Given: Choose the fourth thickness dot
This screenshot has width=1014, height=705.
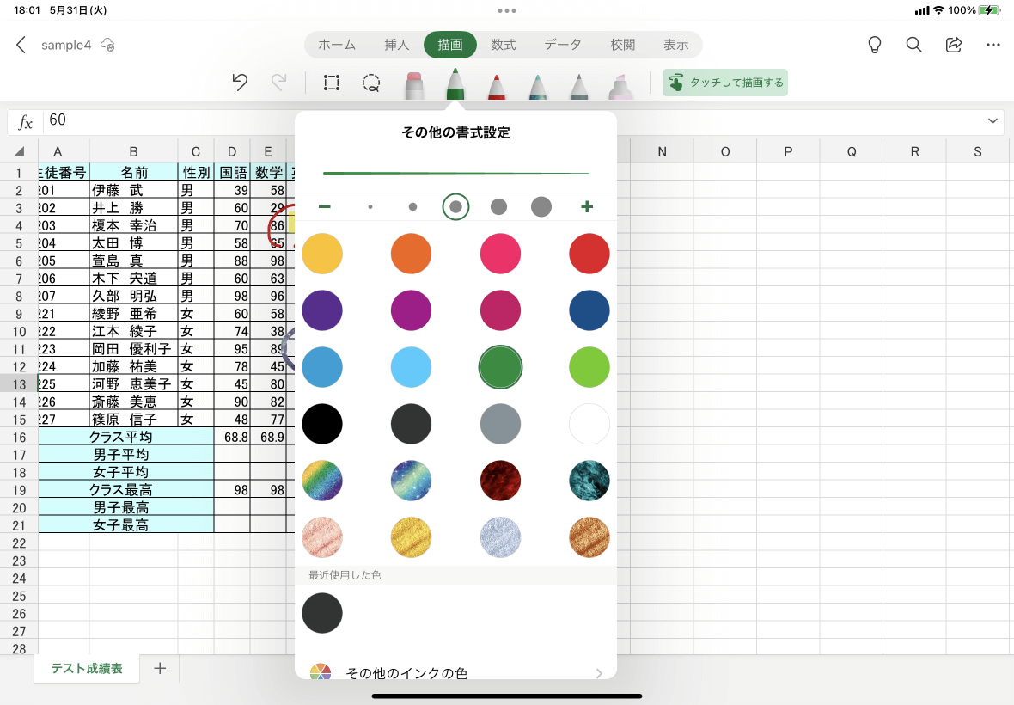Looking at the screenshot, I should [x=498, y=207].
